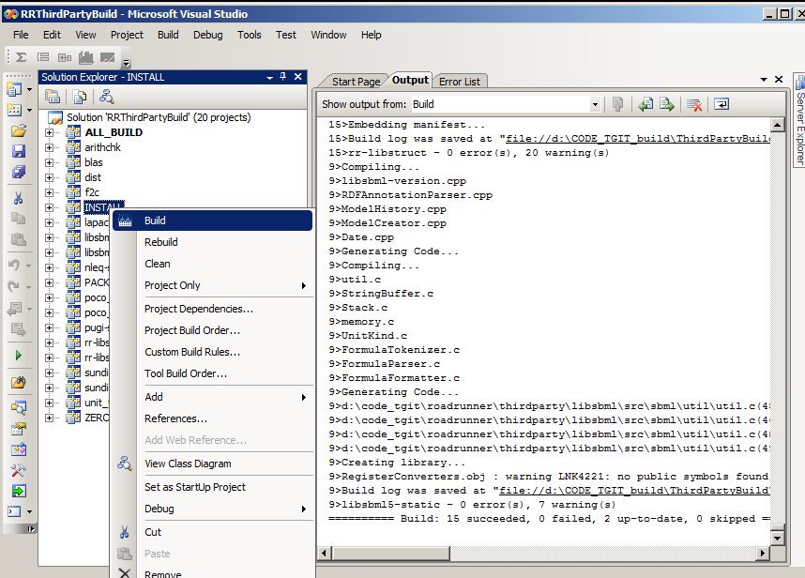Viewport: 805px width, 578px height.
Task: Click Clear All icon in Output toolbar
Action: (x=694, y=104)
